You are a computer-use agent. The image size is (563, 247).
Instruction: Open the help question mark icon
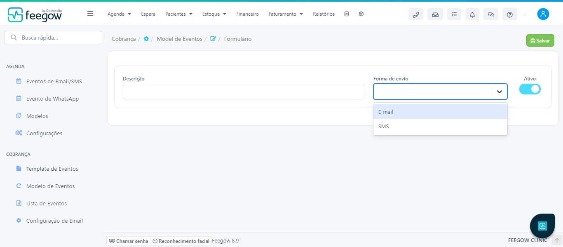(510, 14)
